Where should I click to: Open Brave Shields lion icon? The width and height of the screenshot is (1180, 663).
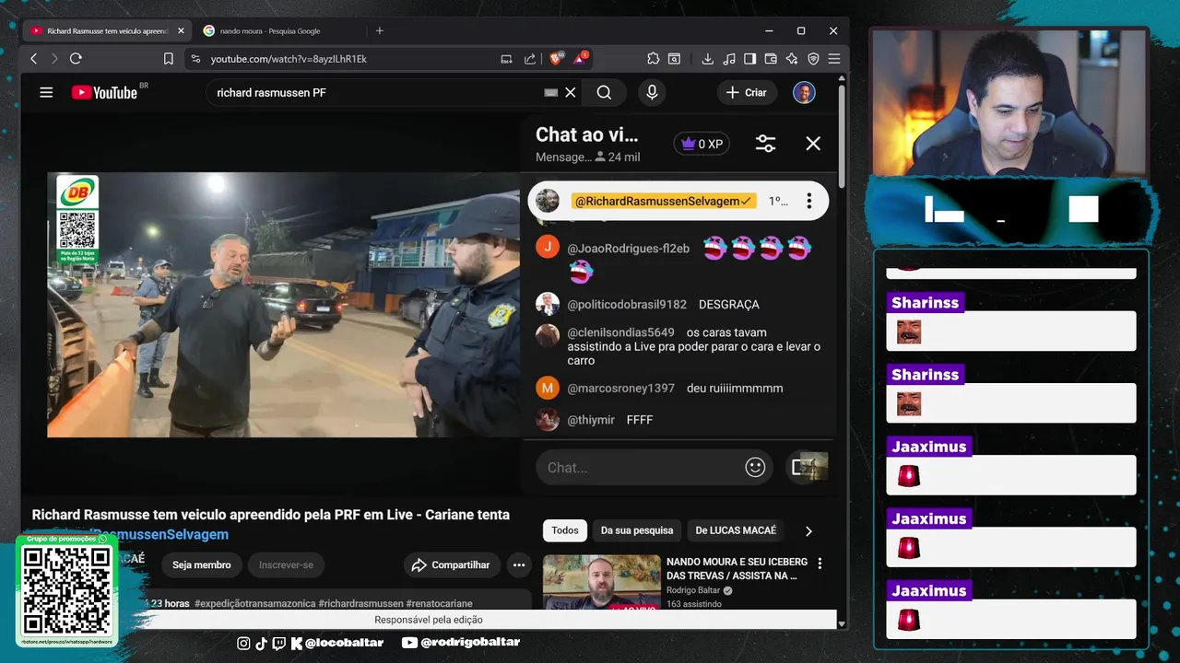point(556,58)
